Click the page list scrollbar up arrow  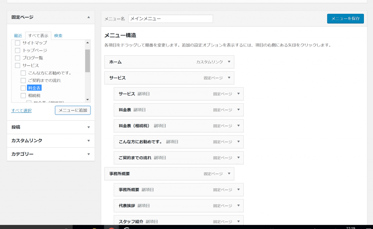click(x=87, y=43)
